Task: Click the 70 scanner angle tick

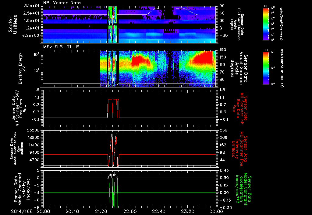Action: pyautogui.click(x=222, y=72)
